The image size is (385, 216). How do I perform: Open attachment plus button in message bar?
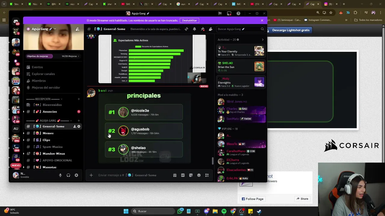tap(91, 175)
